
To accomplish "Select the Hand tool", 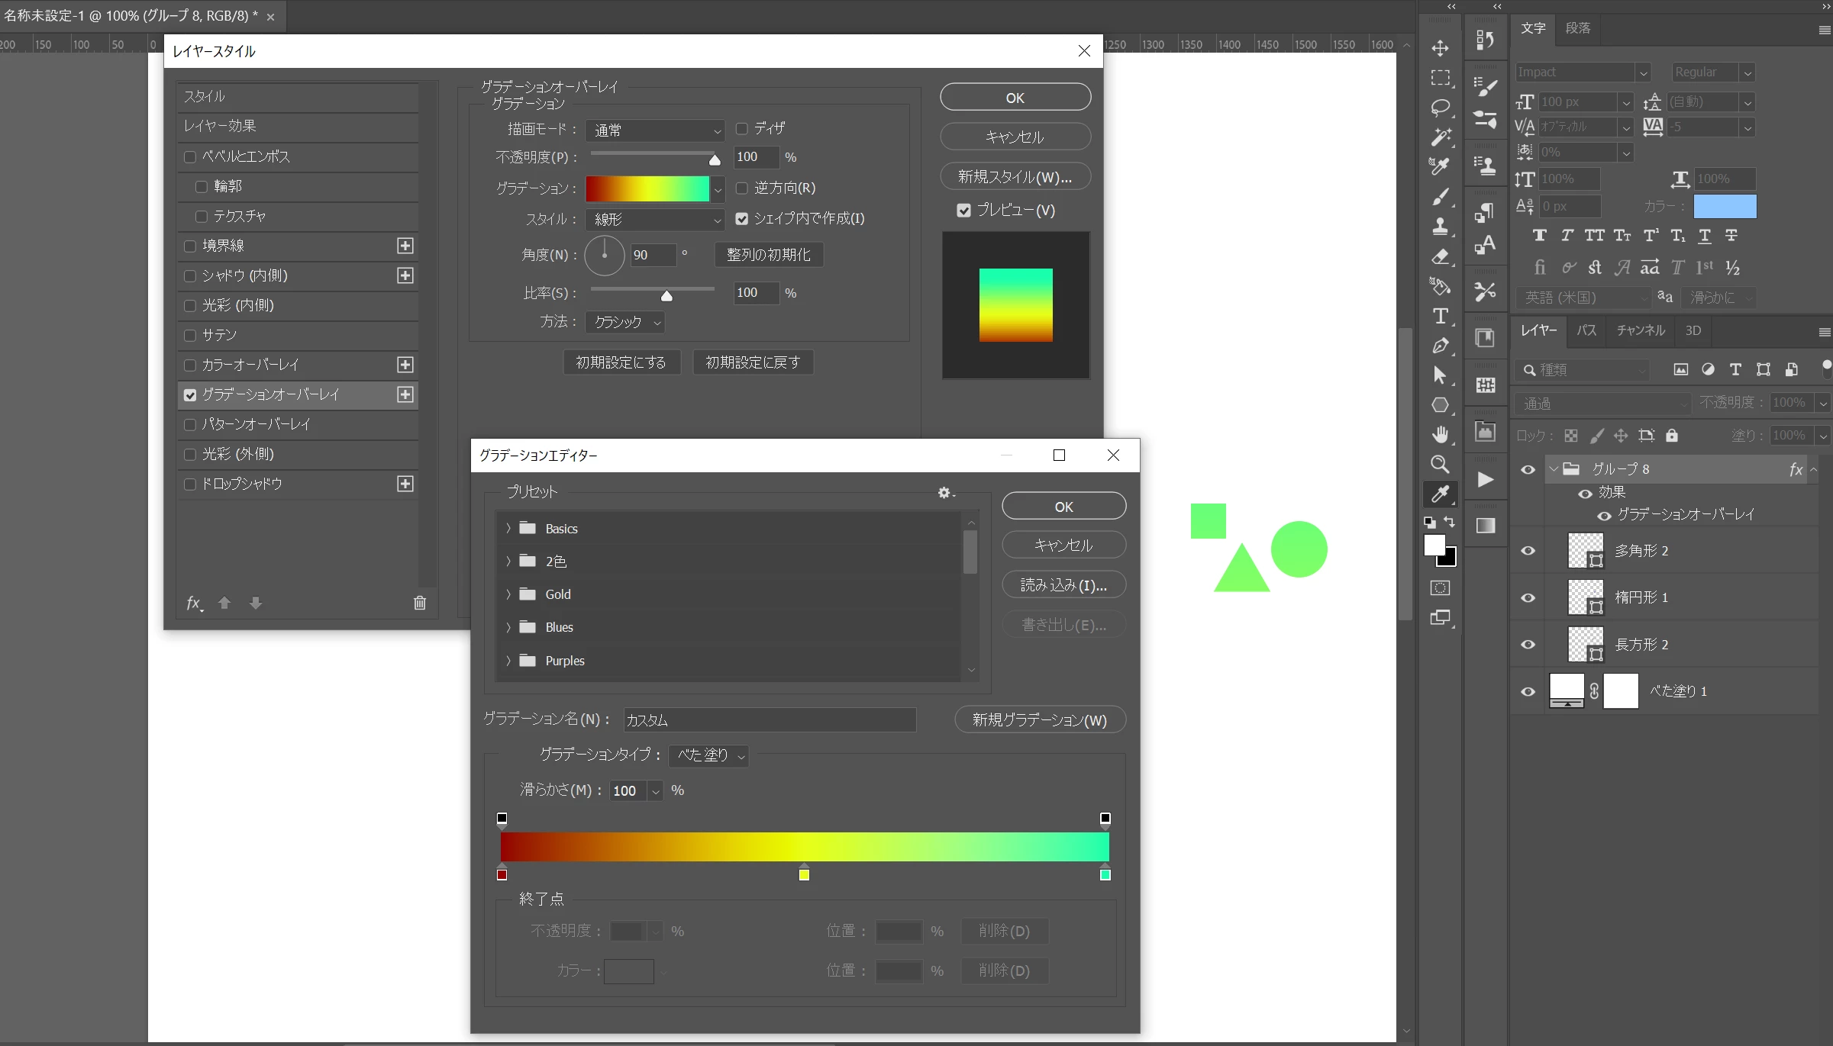I will coord(1440,434).
